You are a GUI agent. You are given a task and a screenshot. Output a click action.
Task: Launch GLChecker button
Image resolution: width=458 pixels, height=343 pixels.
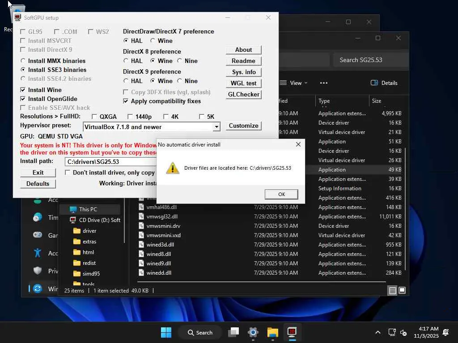click(243, 94)
